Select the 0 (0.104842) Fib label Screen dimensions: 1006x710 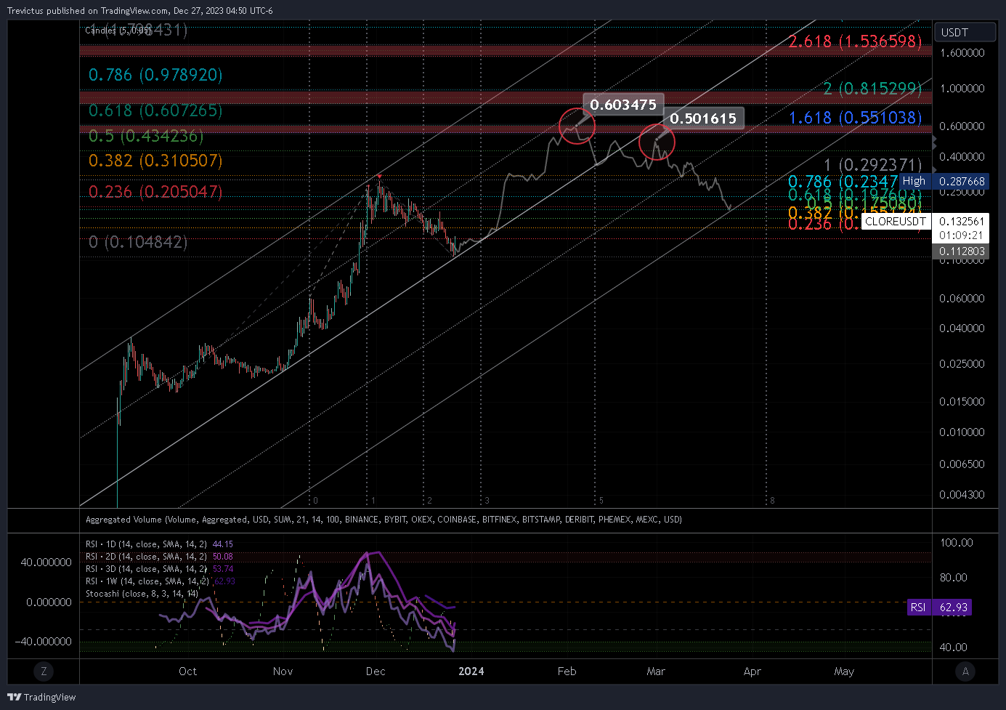tap(138, 242)
